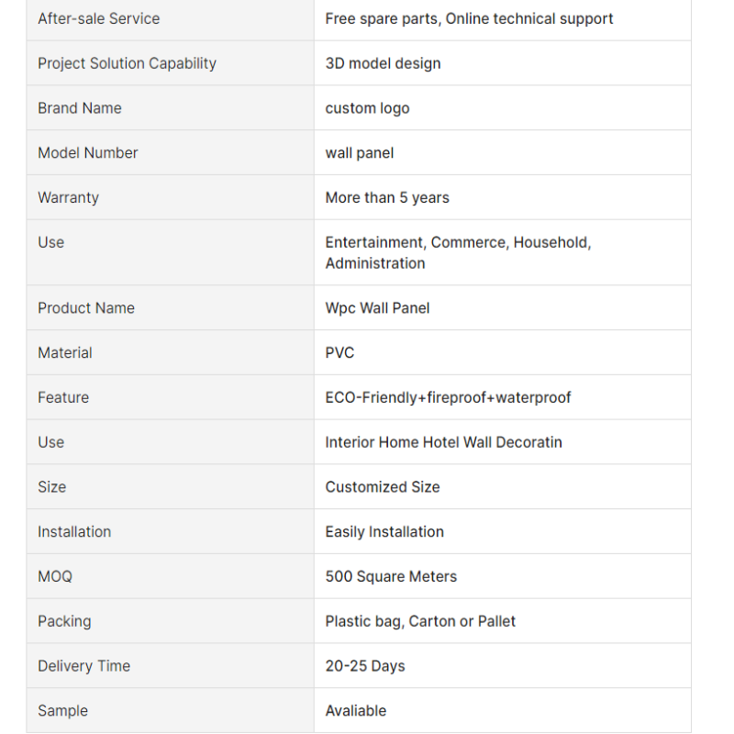Image resolution: width=734 pixels, height=734 pixels.
Task: Click the Easily Installation value
Action: 384,532
